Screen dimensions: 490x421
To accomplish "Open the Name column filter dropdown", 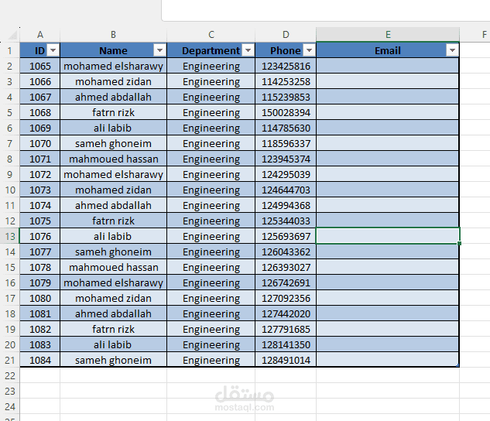I will 159,50.
